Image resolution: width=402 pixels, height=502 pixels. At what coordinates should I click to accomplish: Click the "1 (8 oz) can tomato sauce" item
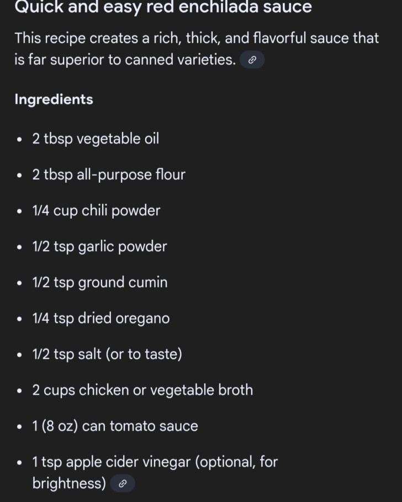pyautogui.click(x=115, y=426)
